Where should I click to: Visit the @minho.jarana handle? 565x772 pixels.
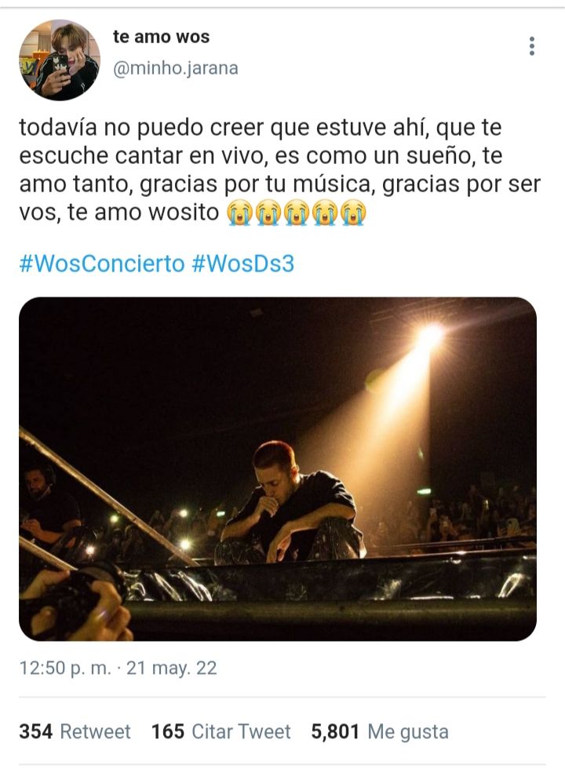pos(175,68)
